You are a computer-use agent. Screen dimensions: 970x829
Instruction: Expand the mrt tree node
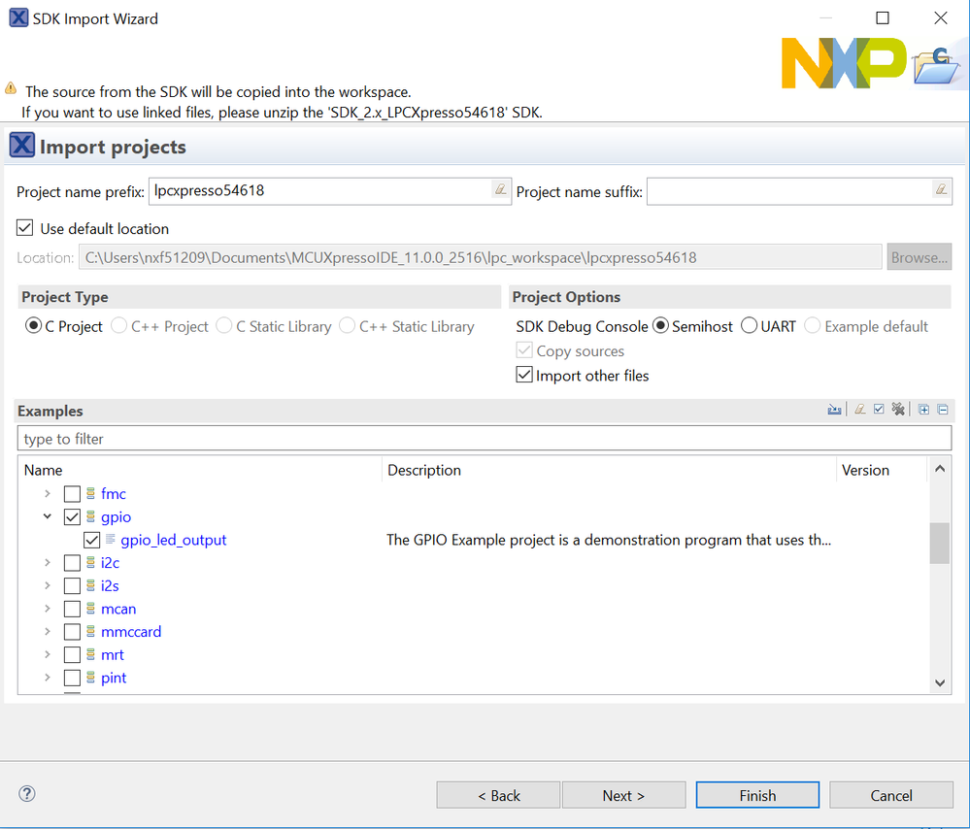click(x=47, y=654)
